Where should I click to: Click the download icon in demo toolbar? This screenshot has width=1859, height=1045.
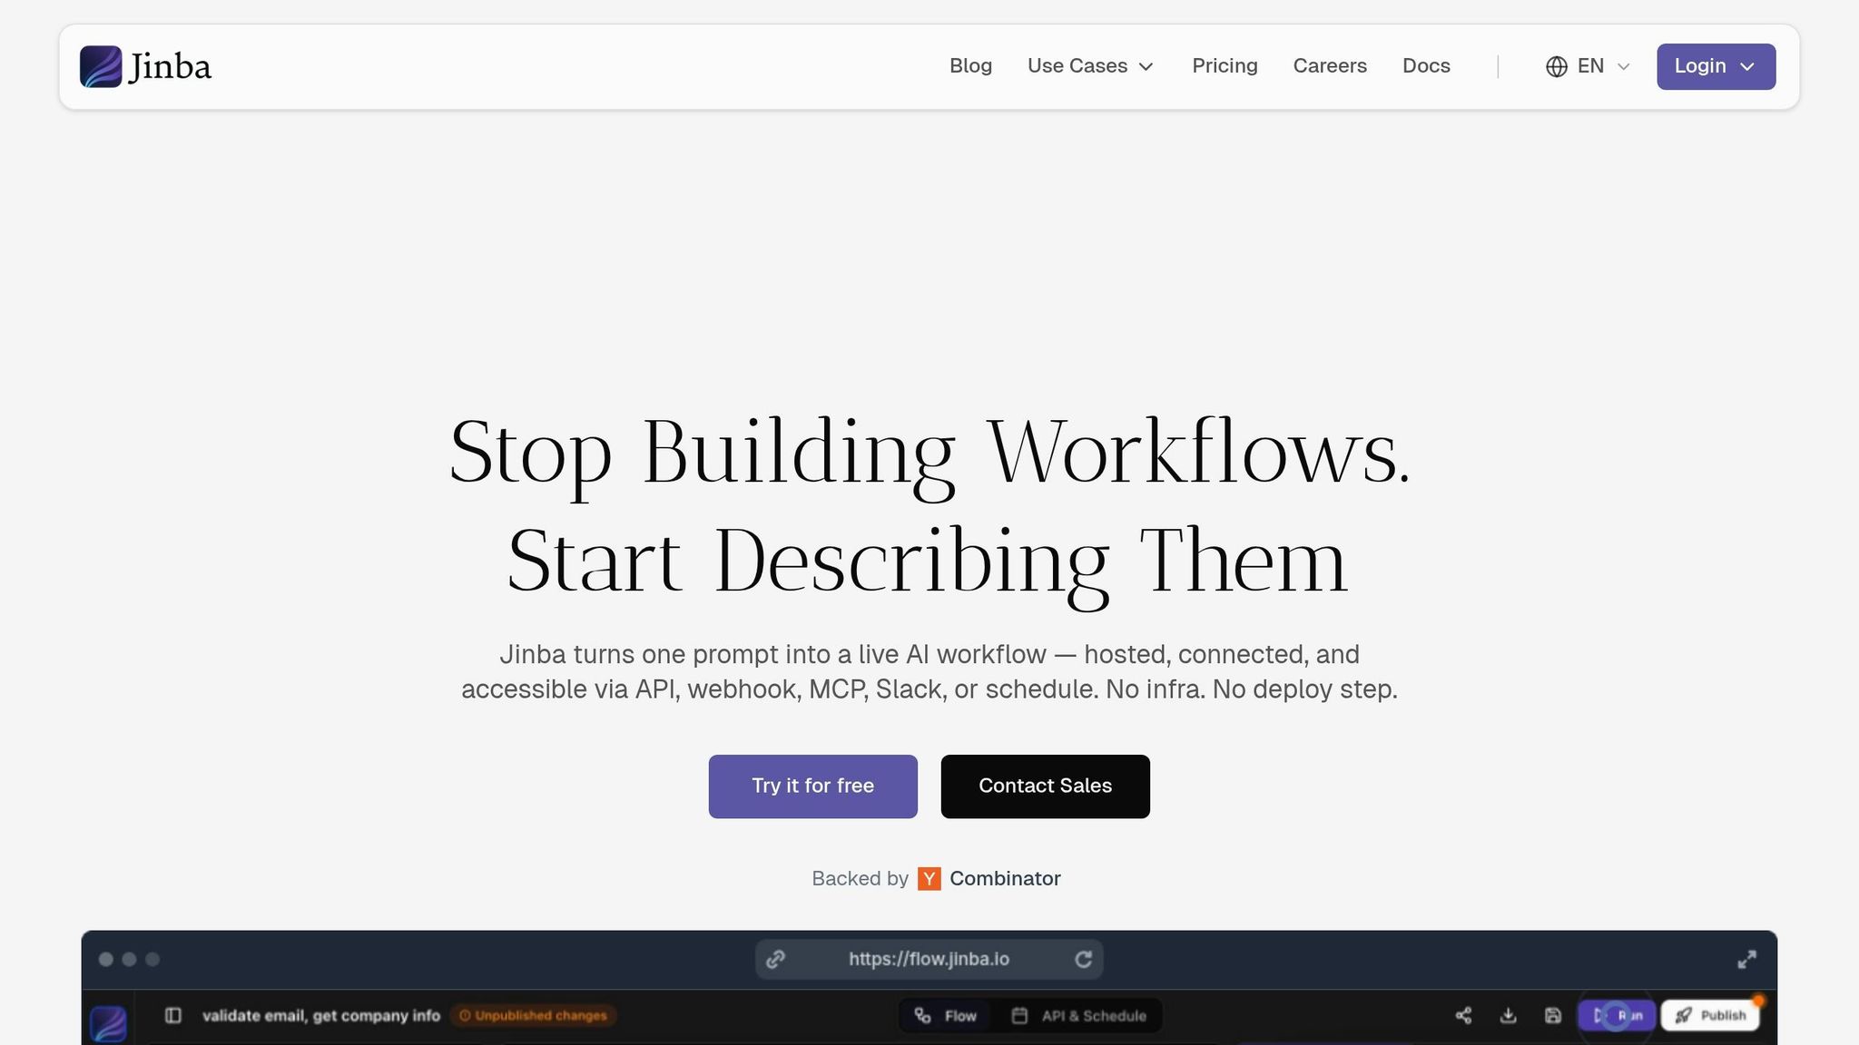1508,1015
